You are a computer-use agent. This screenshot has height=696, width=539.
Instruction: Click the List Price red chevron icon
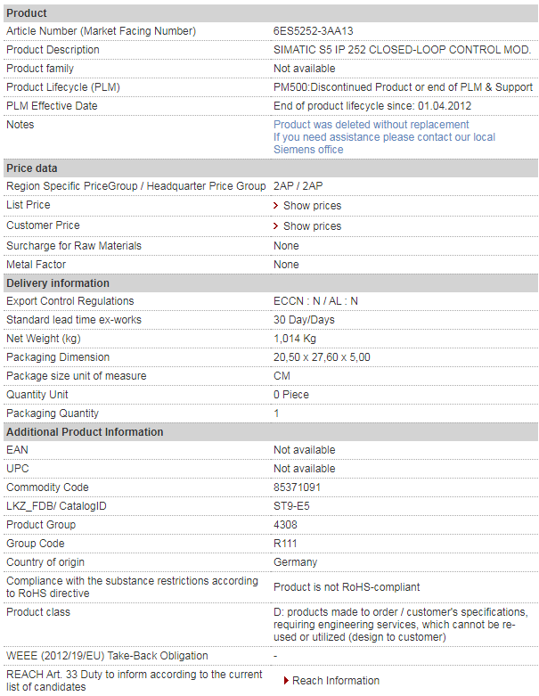(275, 206)
